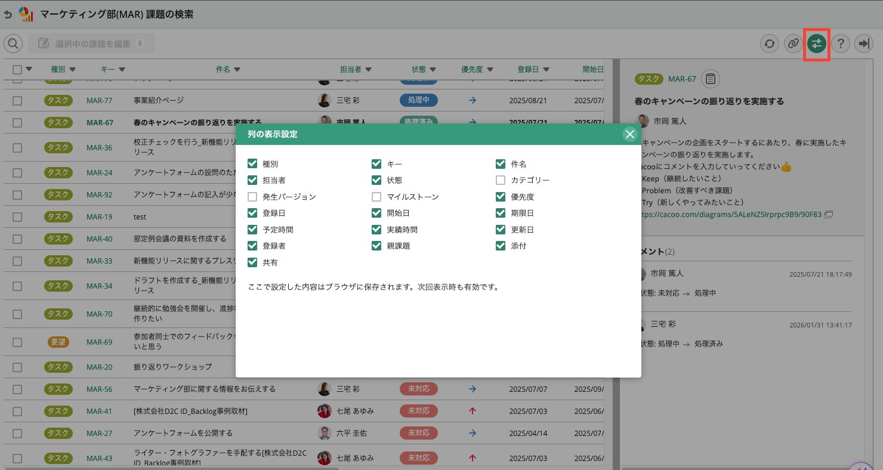This screenshot has width=883, height=470.
Task: Uncheck the キー column checkbox
Action: point(376,164)
